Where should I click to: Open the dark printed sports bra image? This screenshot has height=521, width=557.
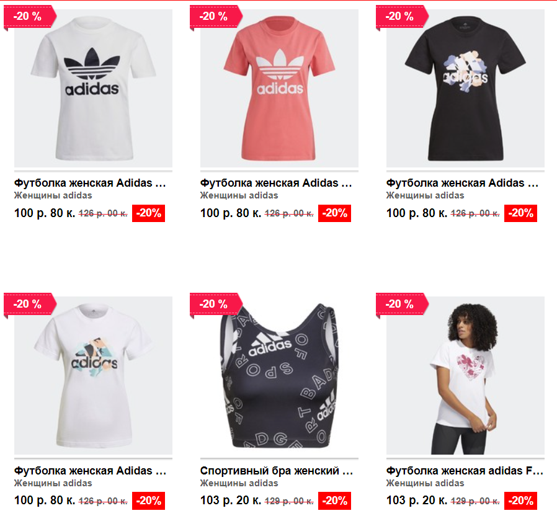(x=279, y=375)
